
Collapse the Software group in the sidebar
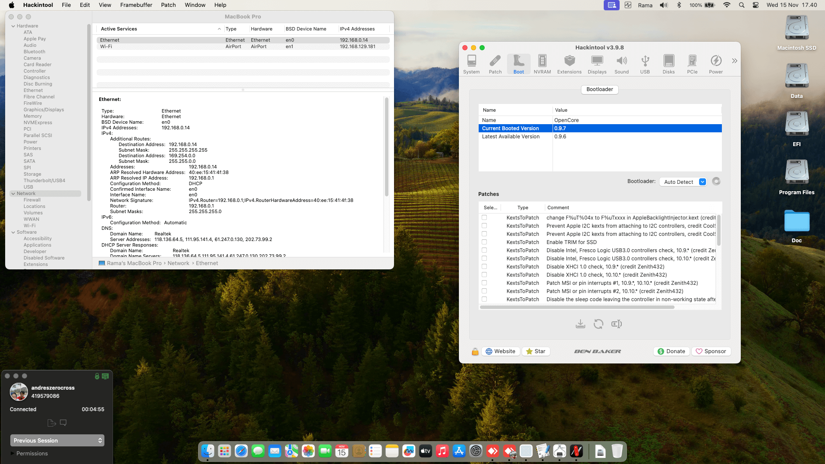click(13, 232)
